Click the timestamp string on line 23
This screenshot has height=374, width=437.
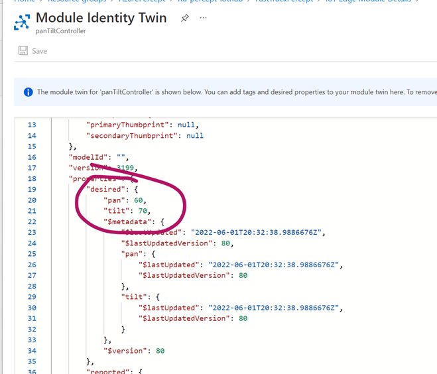pos(256,233)
